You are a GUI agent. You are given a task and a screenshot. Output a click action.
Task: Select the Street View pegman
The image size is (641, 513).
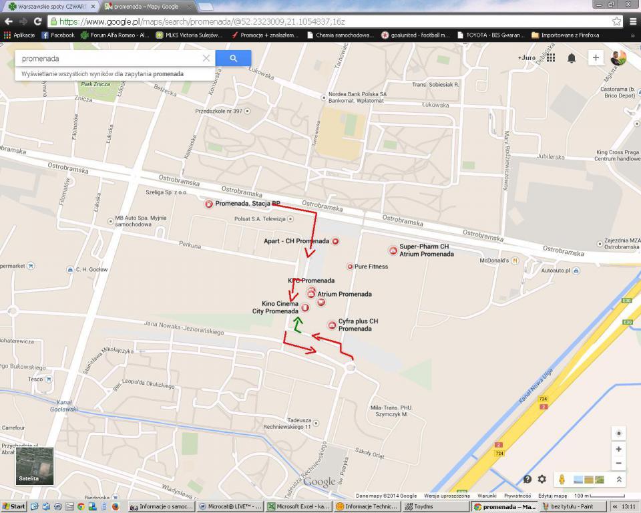[562, 480]
